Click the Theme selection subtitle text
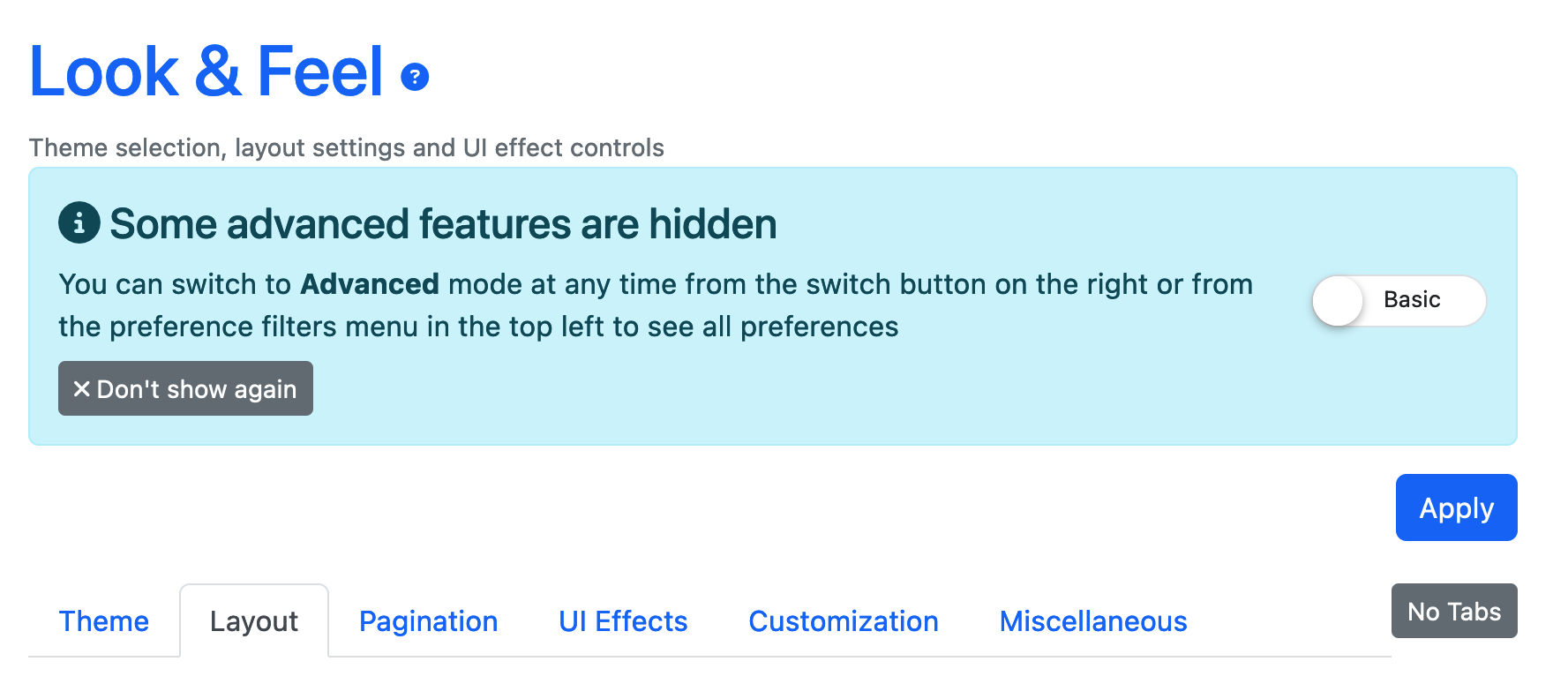This screenshot has height=699, width=1553. pyautogui.click(x=347, y=147)
